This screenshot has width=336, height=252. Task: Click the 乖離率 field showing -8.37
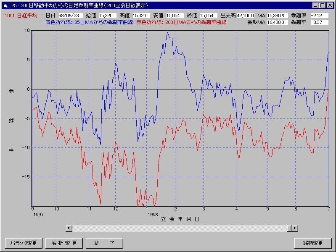(x=319, y=22)
